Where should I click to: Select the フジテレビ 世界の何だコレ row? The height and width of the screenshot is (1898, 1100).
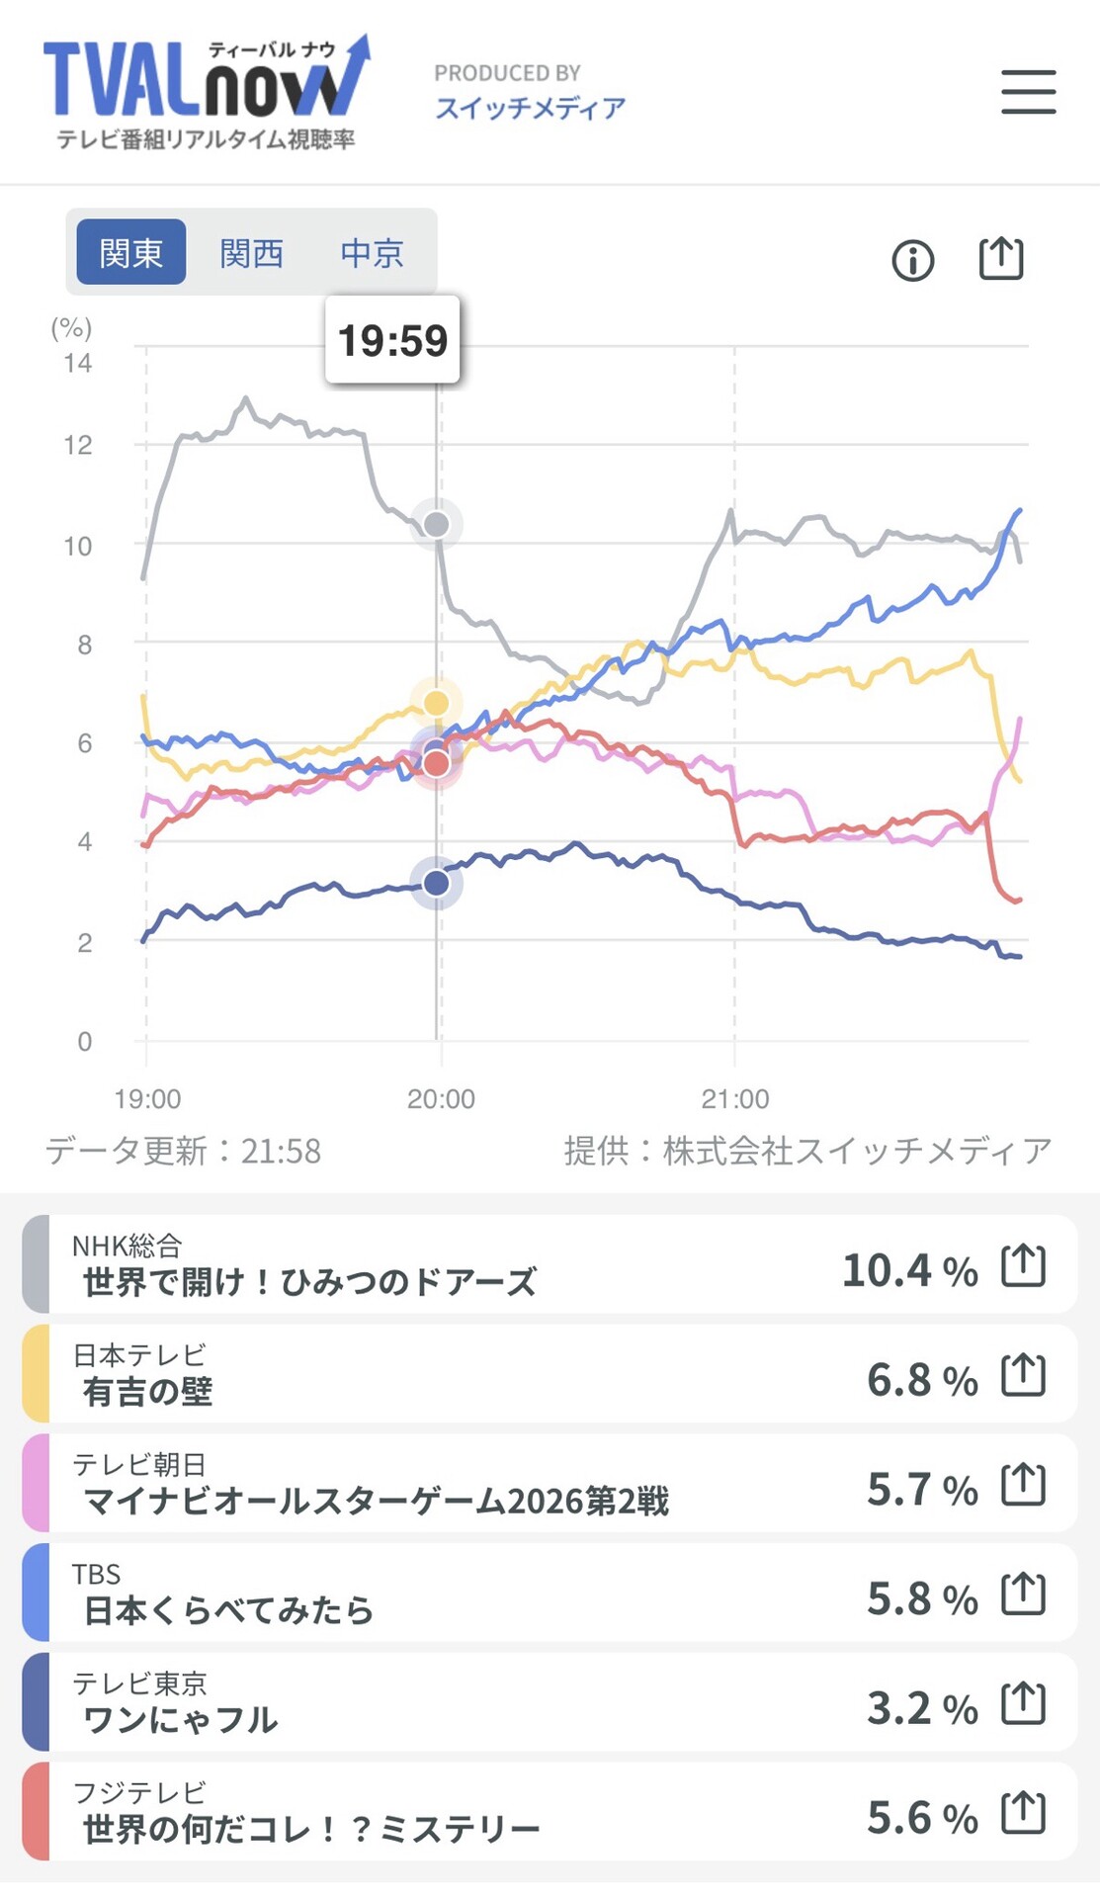click(550, 1811)
